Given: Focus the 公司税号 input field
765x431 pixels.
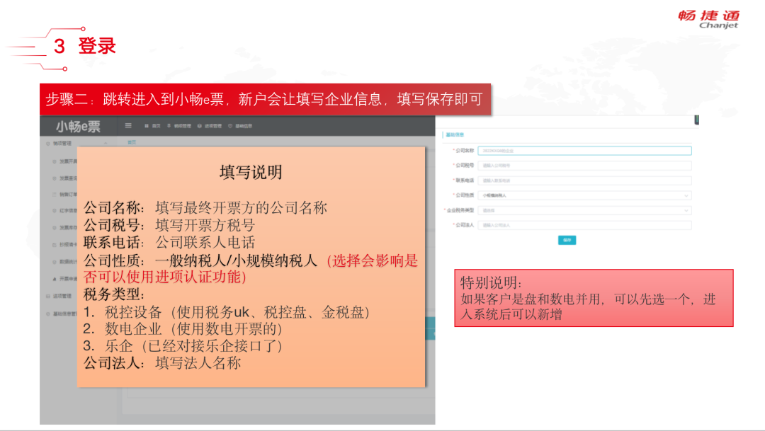Looking at the screenshot, I should pos(584,166).
